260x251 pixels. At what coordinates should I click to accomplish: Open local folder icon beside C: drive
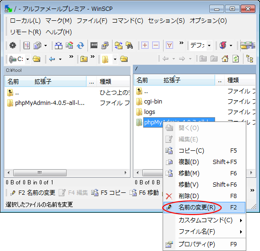tap(36, 59)
